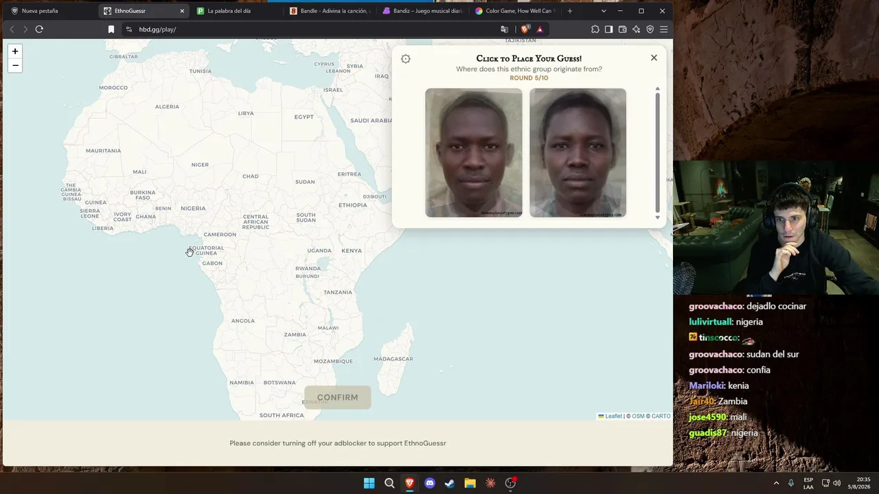The image size is (879, 494).
Task: Place guess on Nigeria on the map
Action: pos(193,209)
